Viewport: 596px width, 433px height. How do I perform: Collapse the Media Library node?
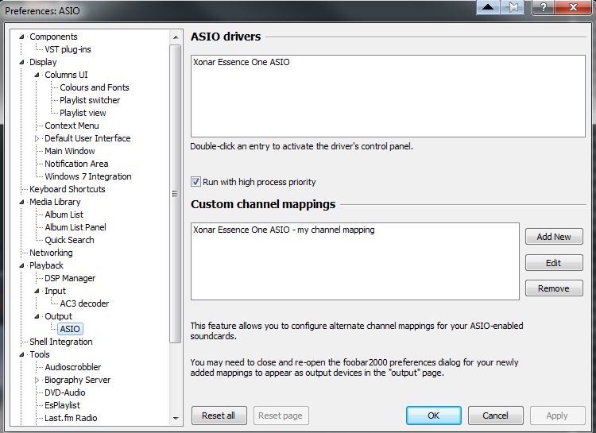pos(21,203)
